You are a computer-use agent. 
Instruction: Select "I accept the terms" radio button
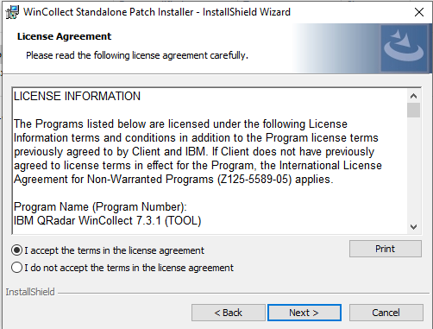16,250
